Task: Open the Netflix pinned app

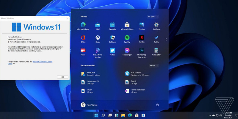Action: click(142, 38)
